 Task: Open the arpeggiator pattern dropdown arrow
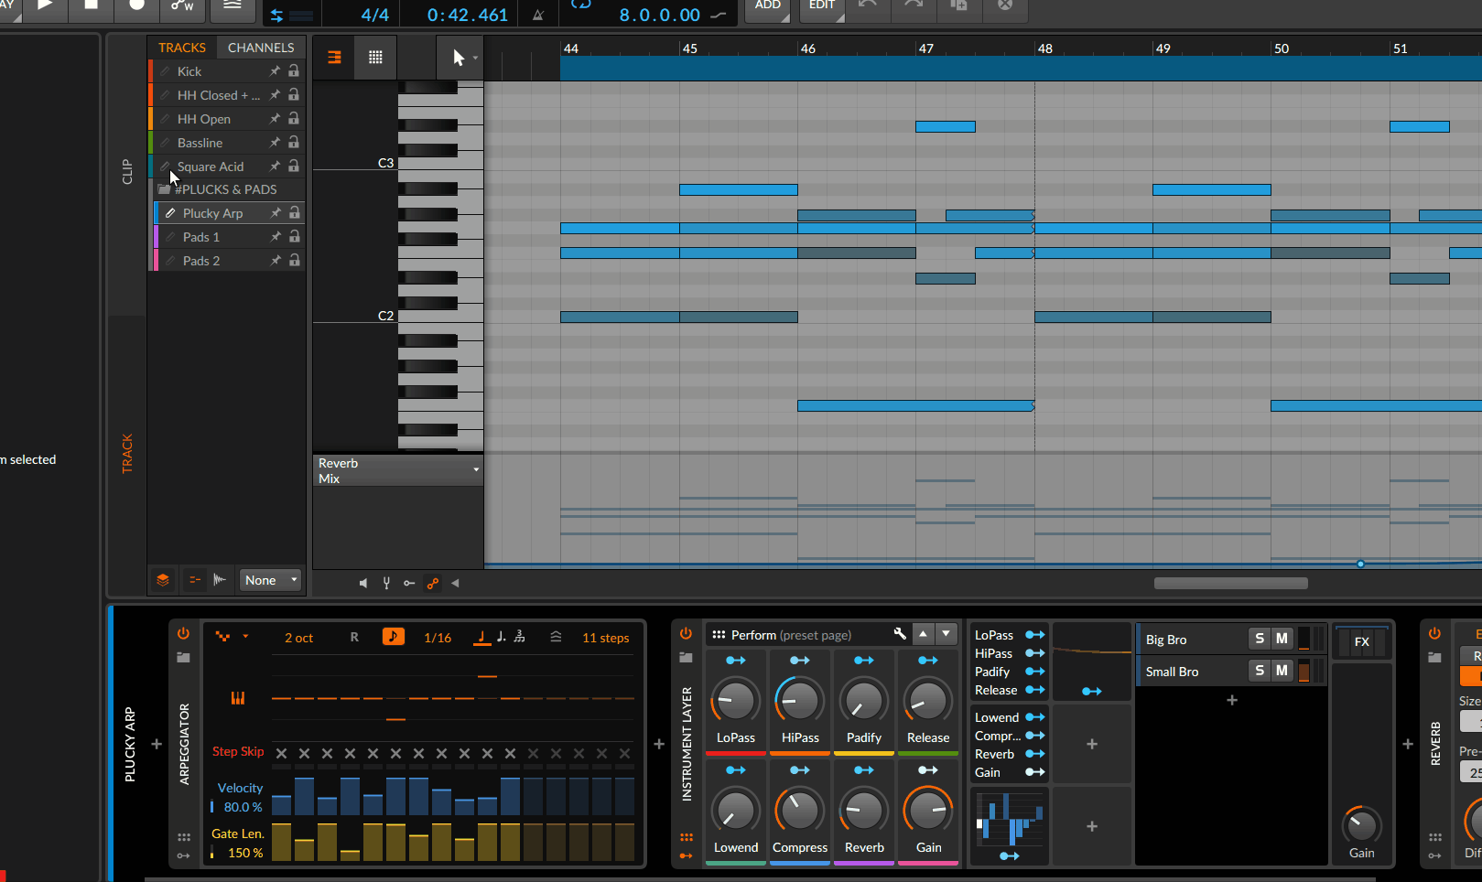[245, 636]
